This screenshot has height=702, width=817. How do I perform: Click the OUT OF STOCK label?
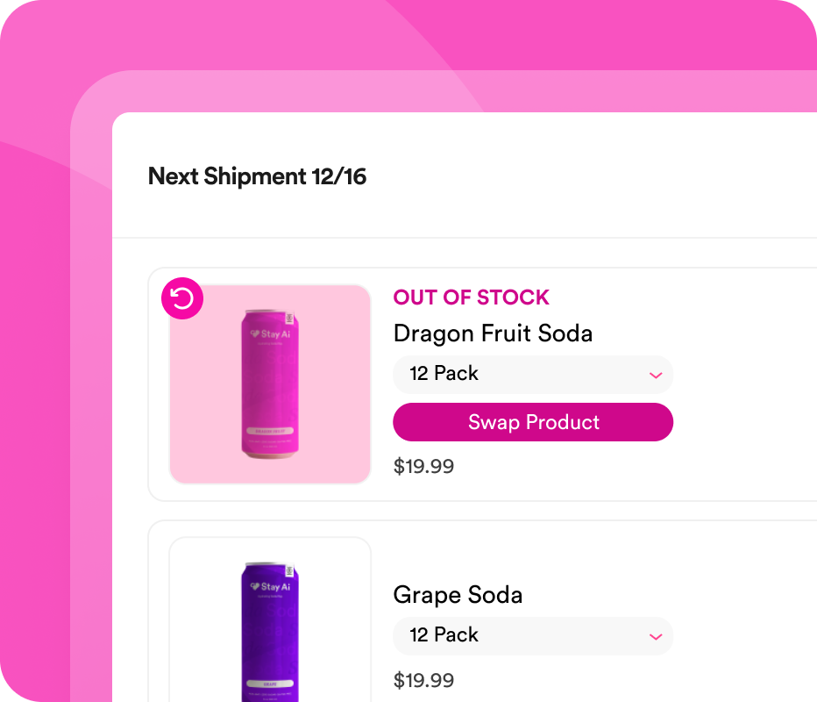471,297
